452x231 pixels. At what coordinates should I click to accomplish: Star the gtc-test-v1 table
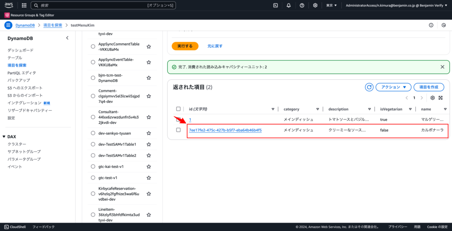(x=149, y=178)
